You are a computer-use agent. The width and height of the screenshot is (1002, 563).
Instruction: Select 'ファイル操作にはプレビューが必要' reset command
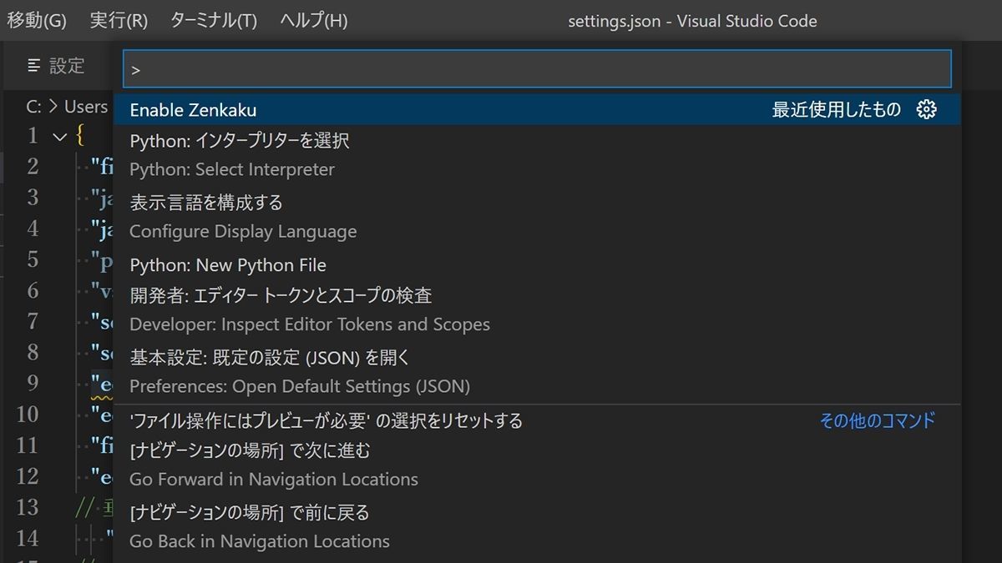(537, 420)
